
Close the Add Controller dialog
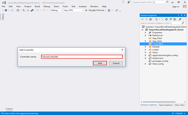tap(122, 50)
